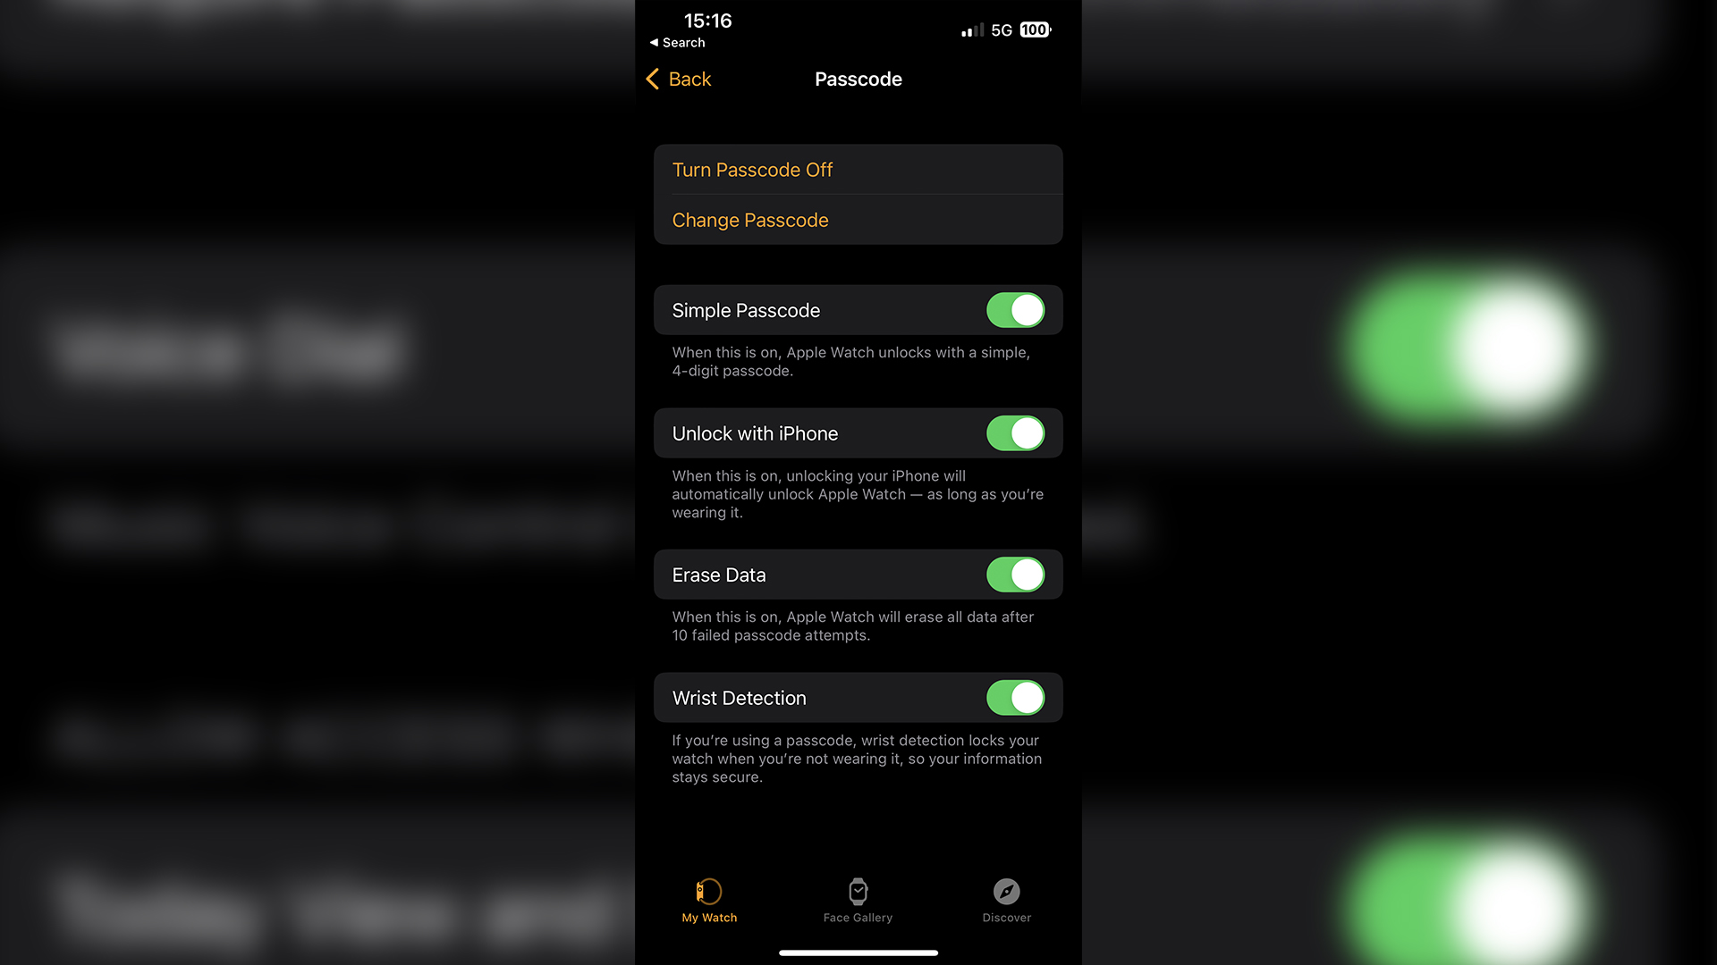Viewport: 1717px width, 965px height.
Task: Open Face Gallery panel
Action: (x=858, y=898)
